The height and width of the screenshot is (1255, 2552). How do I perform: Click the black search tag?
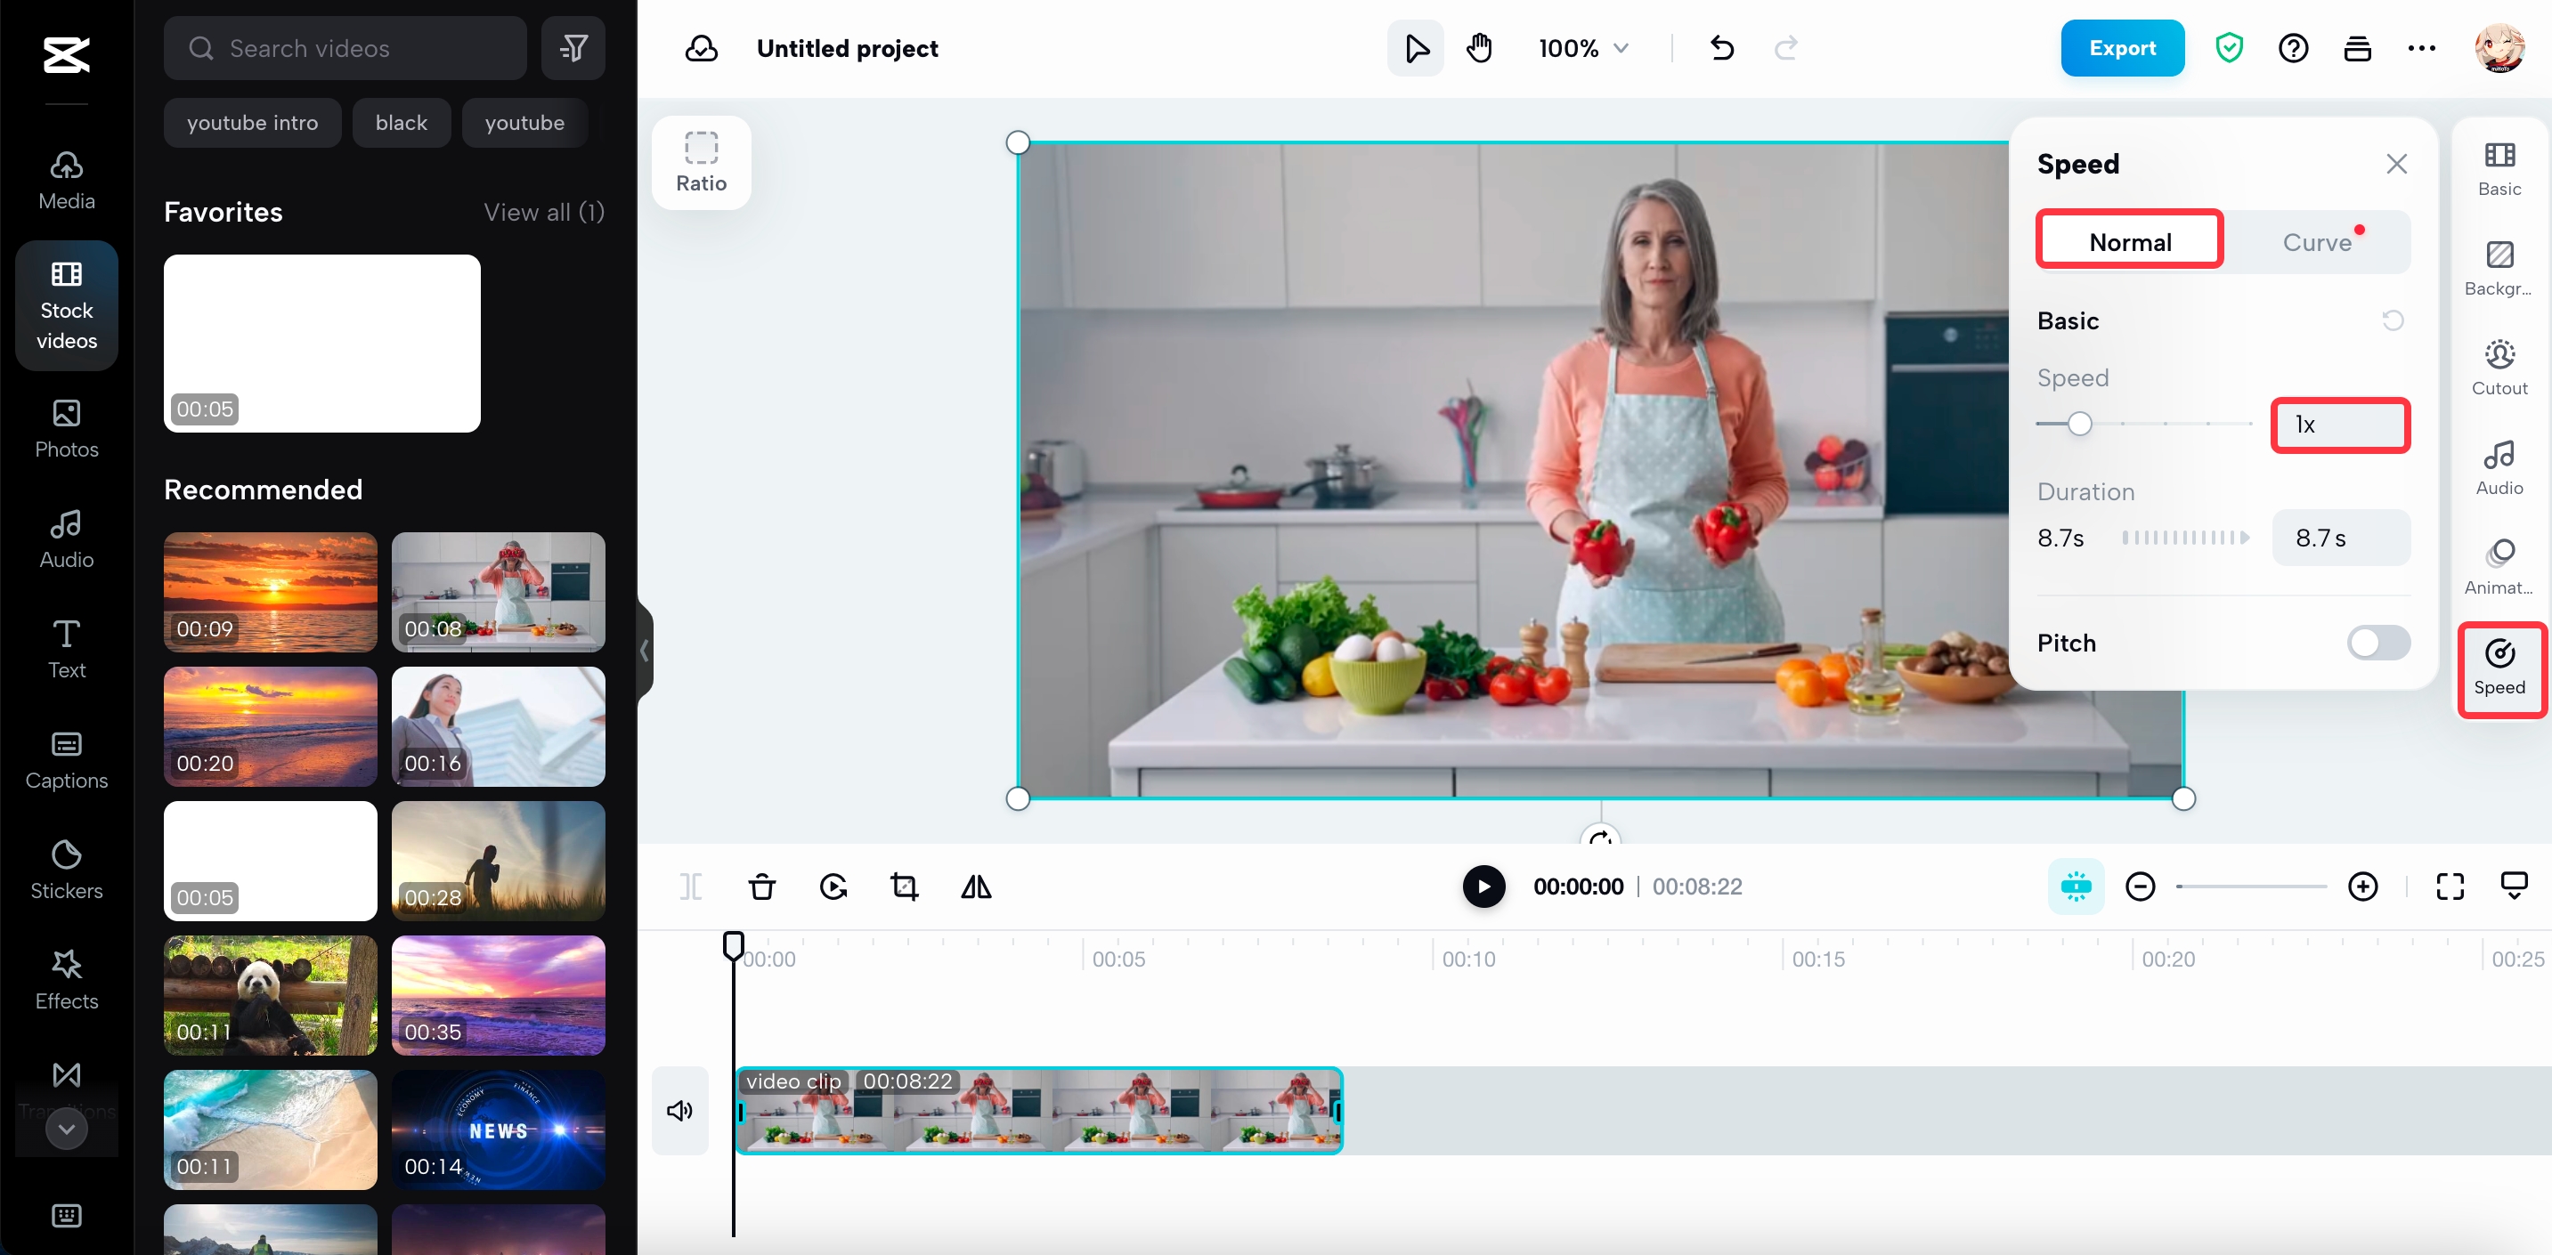[x=402, y=122]
